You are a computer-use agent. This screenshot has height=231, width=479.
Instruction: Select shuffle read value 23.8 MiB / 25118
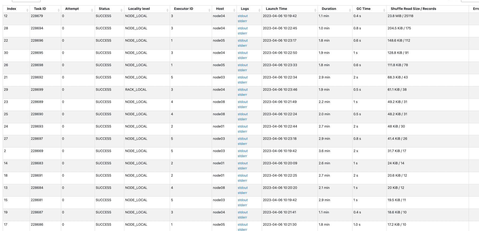400,16
